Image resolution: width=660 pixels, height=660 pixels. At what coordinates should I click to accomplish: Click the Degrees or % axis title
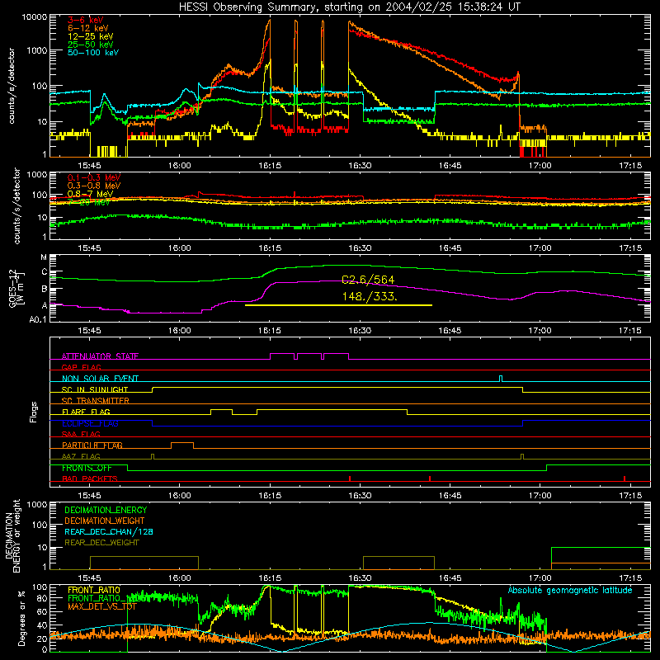click(x=21, y=618)
